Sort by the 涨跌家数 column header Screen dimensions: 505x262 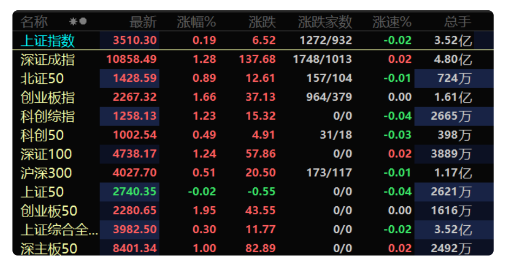tap(325, 22)
